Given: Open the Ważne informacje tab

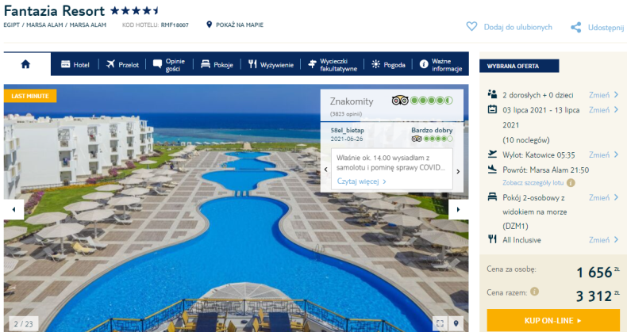Looking at the screenshot, I should pyautogui.click(x=440, y=65).
